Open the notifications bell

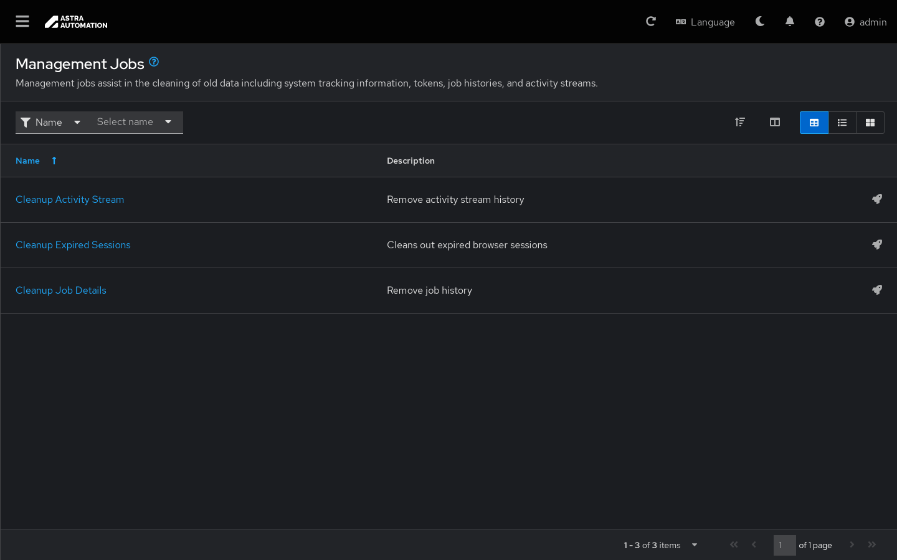click(x=790, y=22)
